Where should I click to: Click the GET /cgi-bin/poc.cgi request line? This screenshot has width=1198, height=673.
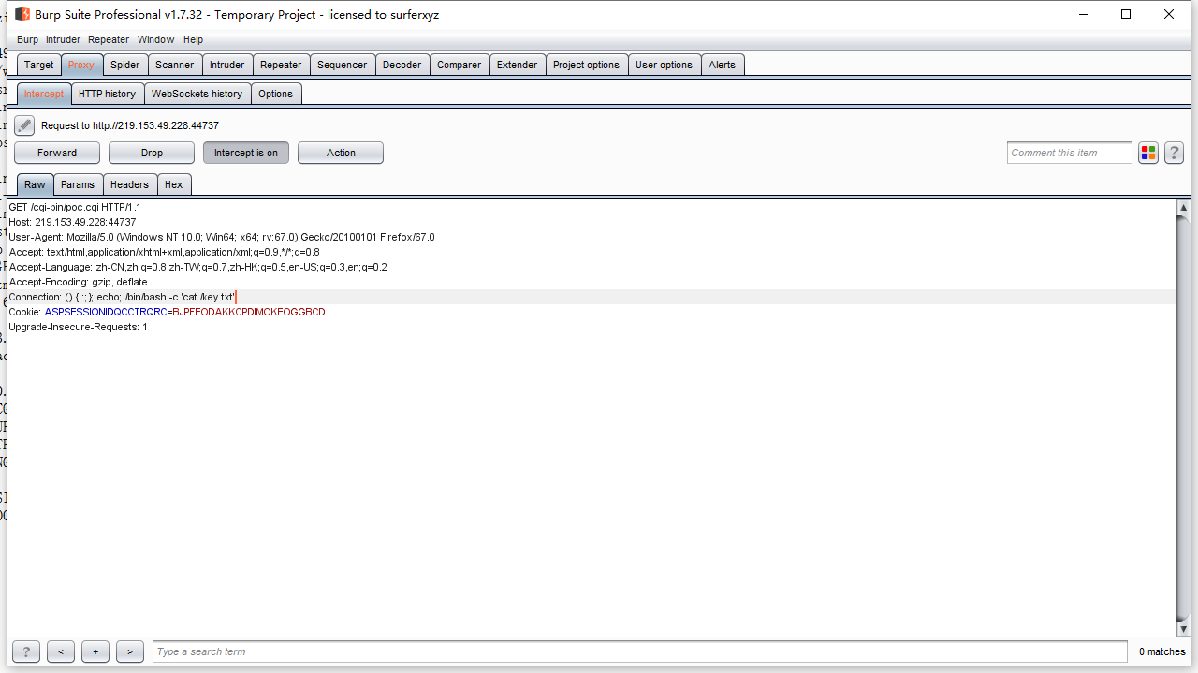[75, 207]
